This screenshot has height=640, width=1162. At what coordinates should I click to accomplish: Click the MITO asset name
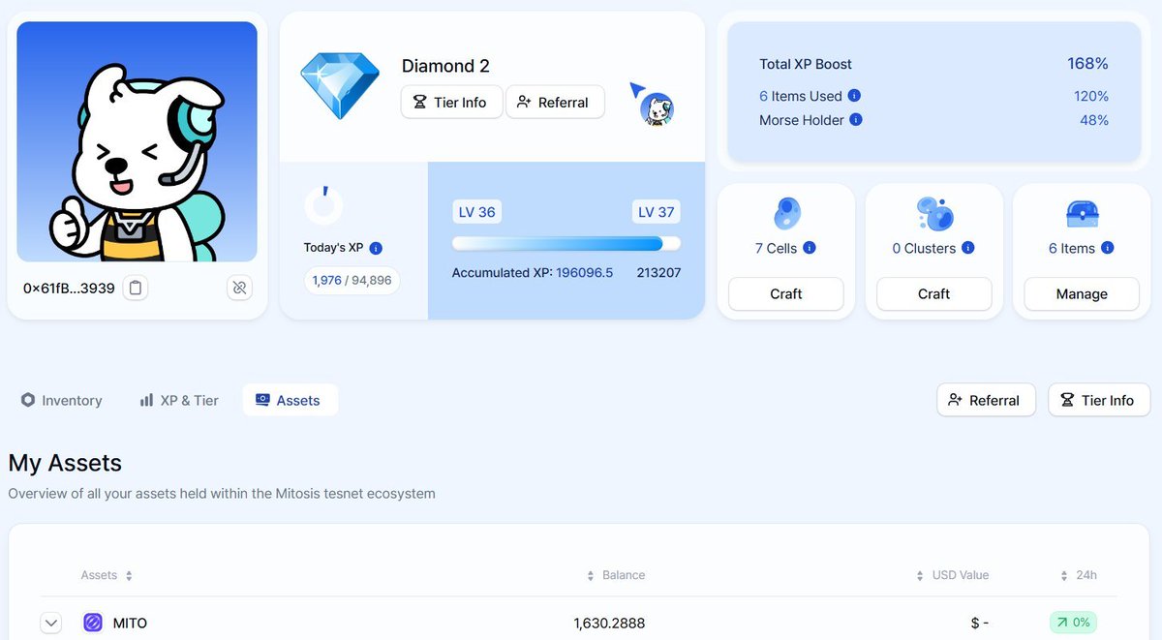coord(130,623)
